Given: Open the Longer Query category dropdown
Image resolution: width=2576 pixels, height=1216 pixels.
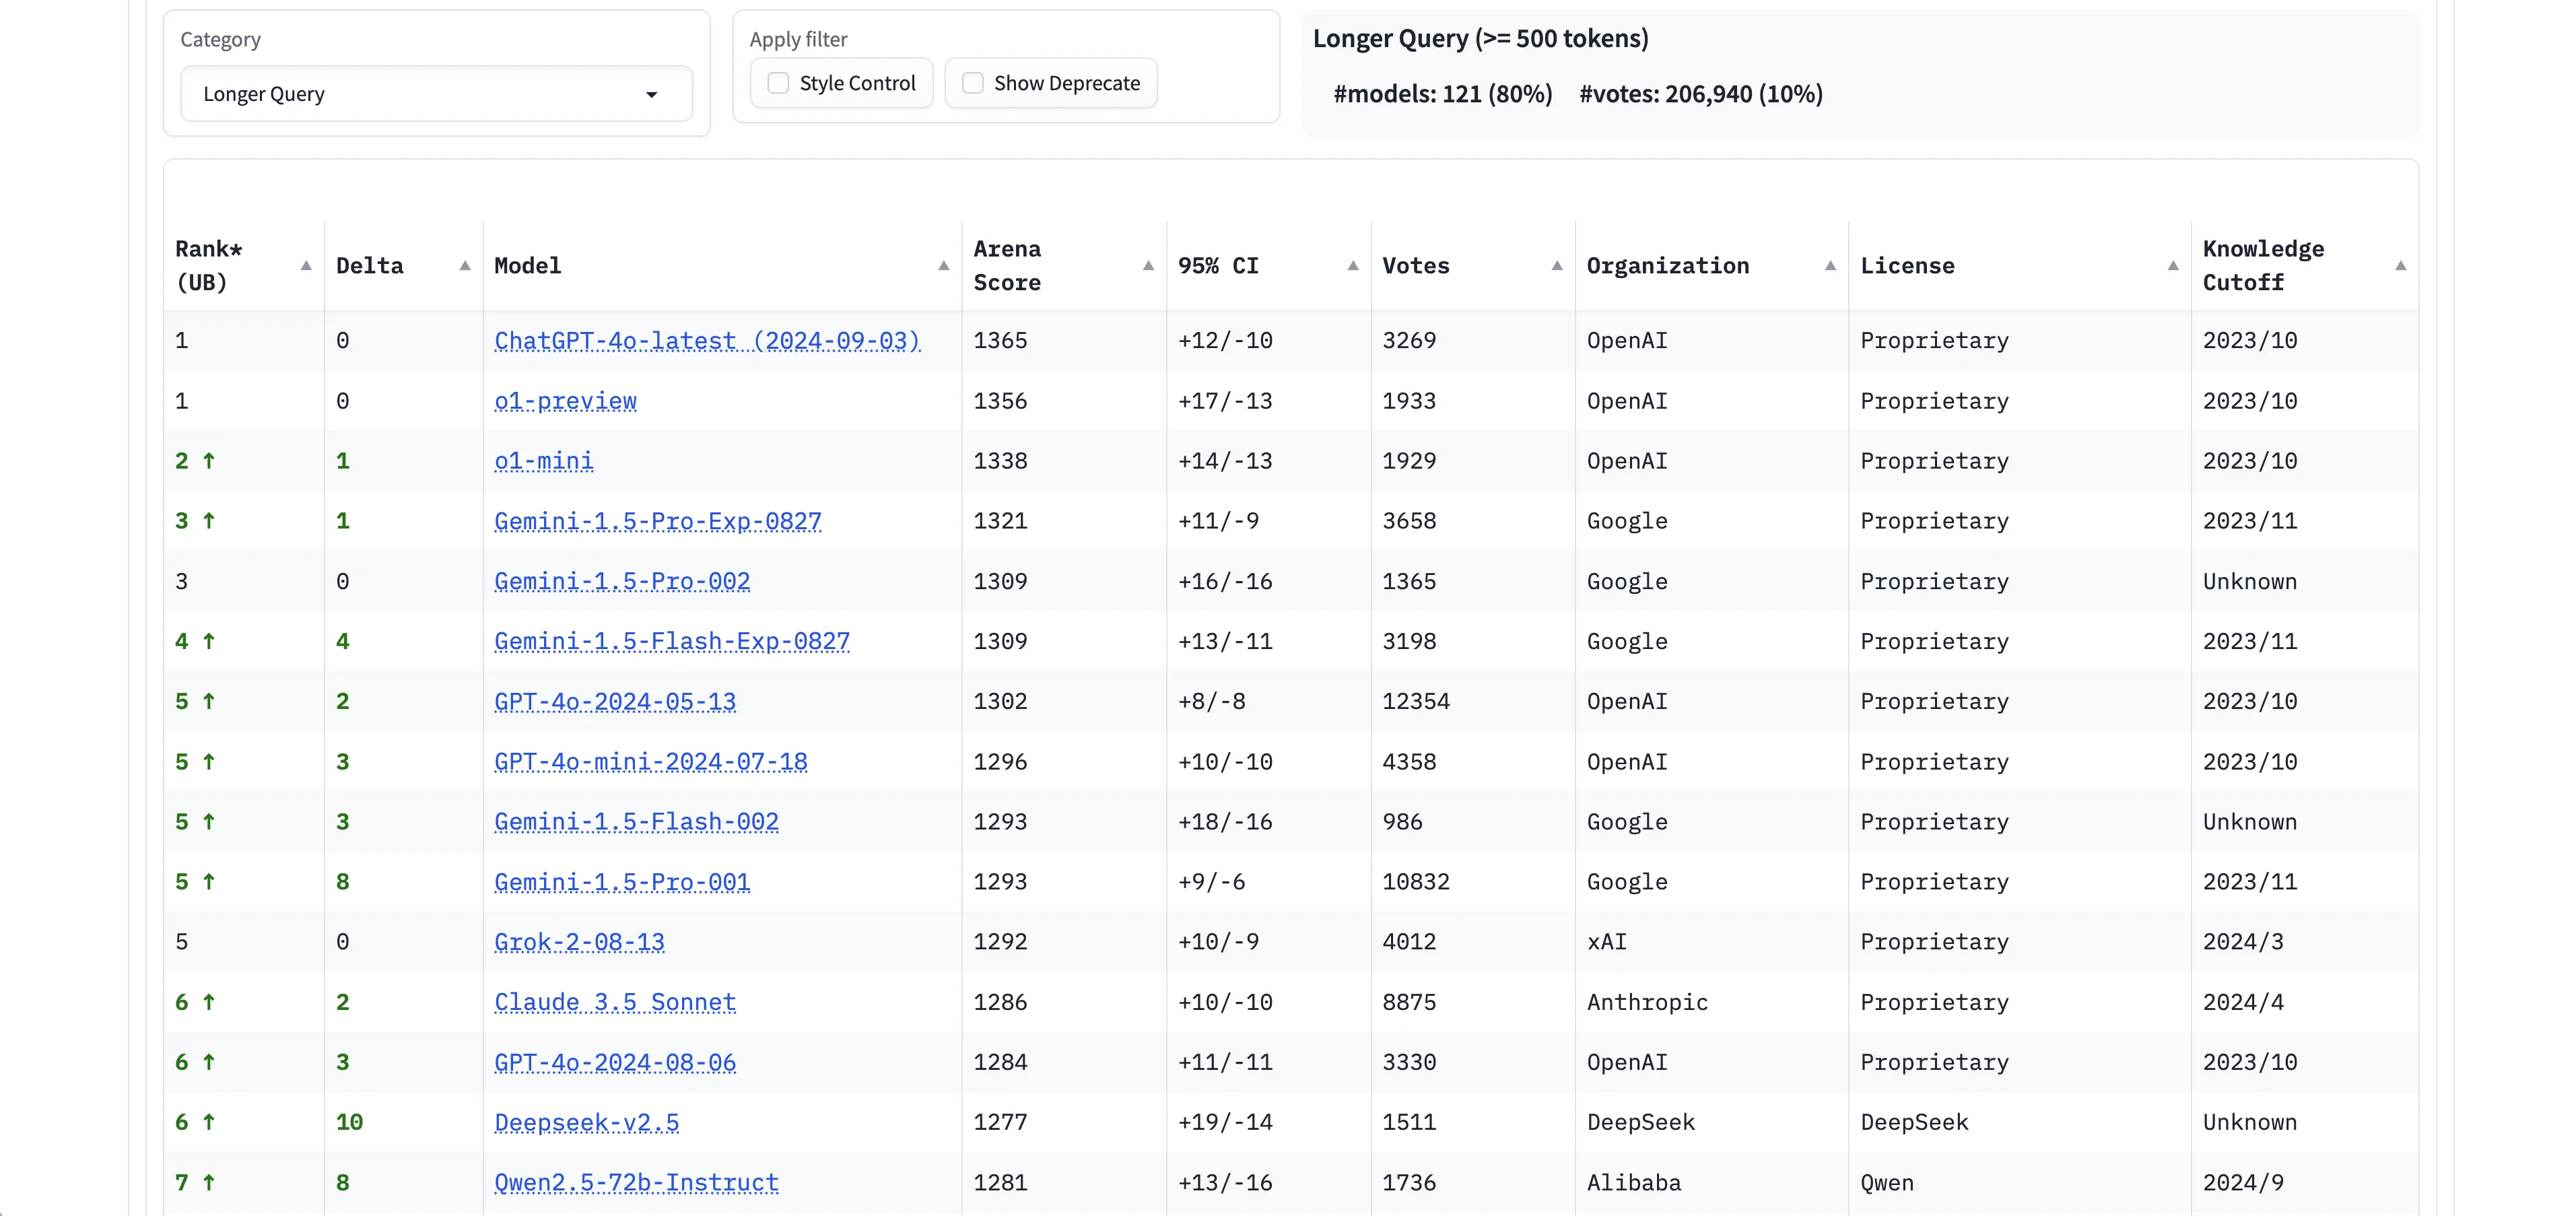Looking at the screenshot, I should click(436, 94).
